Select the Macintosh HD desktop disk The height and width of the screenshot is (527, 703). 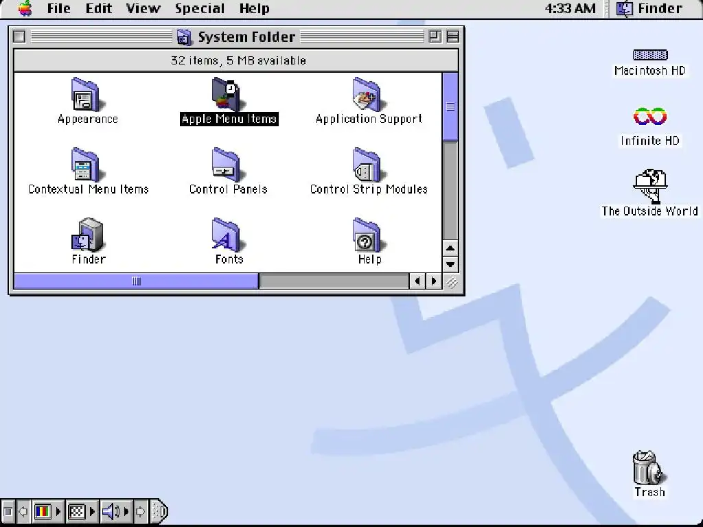point(650,55)
